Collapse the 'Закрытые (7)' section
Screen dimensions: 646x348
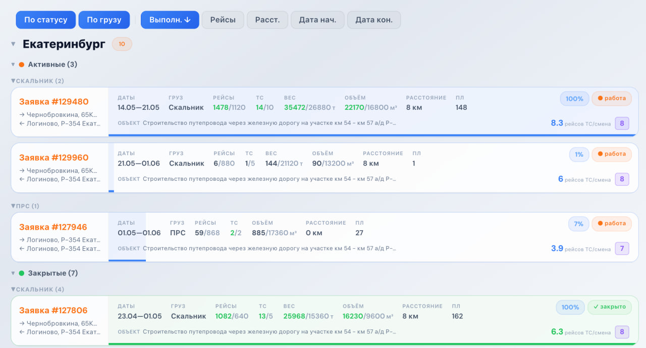pyautogui.click(x=14, y=273)
